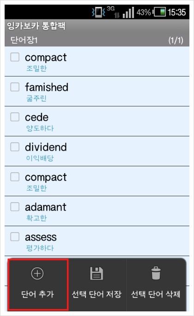The image size is (194, 316).
Task: Tap the (1/1) page indicator
Action: click(176, 40)
